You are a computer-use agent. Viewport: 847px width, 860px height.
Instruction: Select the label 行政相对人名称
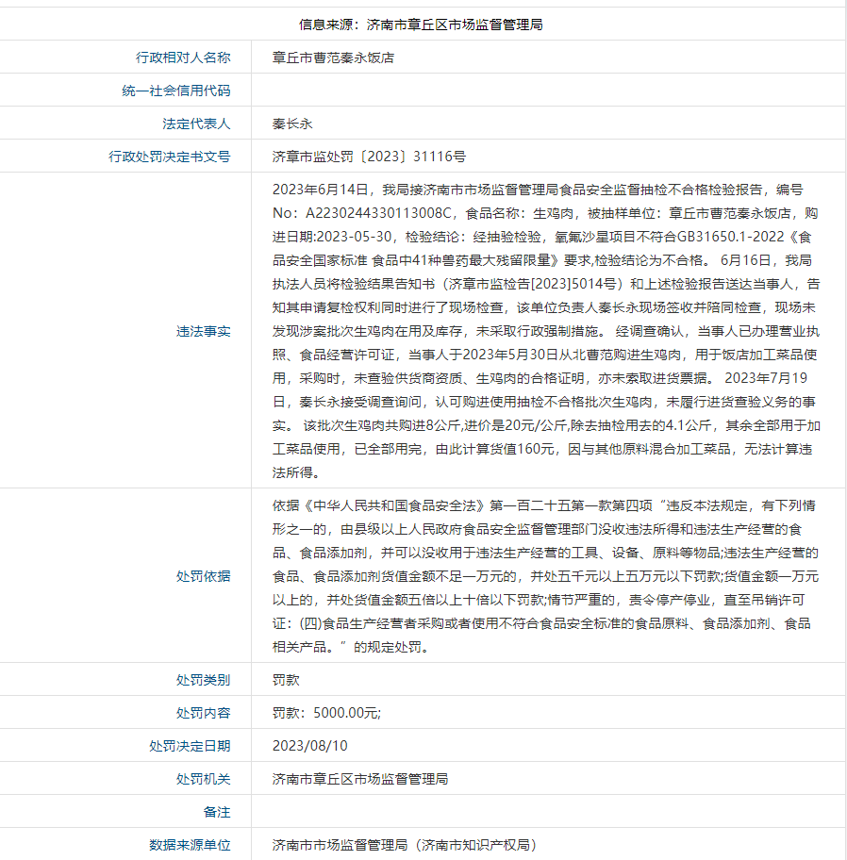[183, 58]
